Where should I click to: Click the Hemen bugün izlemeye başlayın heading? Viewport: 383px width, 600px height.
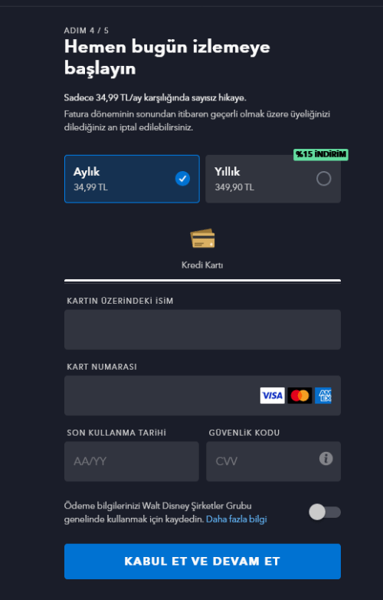pos(167,58)
